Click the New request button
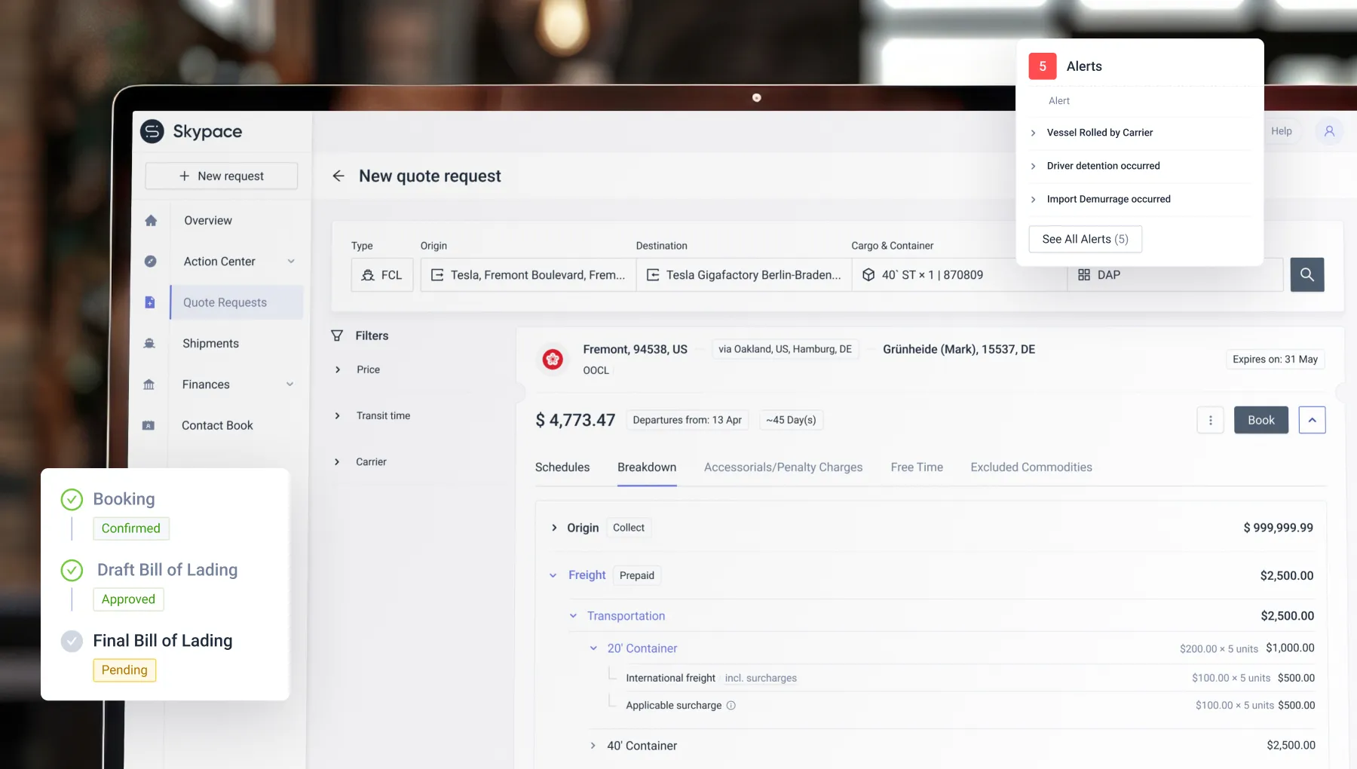Screen dimensions: 1357x769 222,176
